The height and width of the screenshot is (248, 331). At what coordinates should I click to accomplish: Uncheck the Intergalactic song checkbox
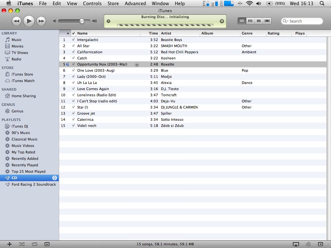pyautogui.click(x=73, y=40)
